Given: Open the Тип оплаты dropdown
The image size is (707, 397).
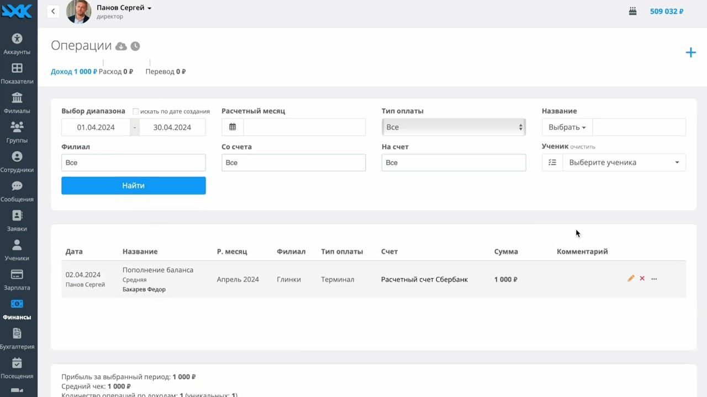Looking at the screenshot, I should (x=453, y=127).
